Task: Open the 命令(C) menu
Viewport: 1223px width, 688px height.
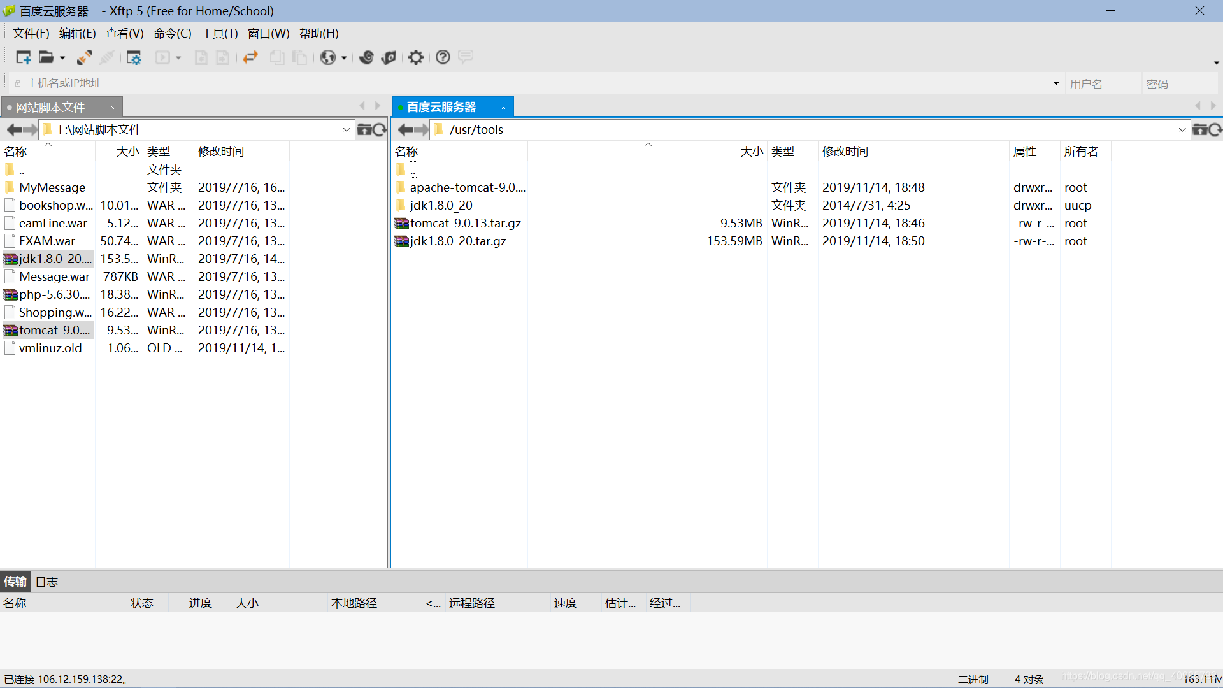Action: [172, 33]
